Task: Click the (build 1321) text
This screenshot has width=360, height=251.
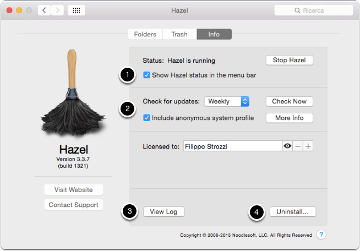Action: 73,166
